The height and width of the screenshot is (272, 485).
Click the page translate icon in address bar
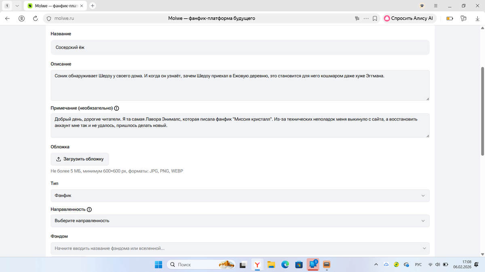[x=357, y=18]
